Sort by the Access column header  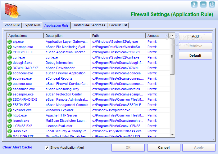pos(157,36)
